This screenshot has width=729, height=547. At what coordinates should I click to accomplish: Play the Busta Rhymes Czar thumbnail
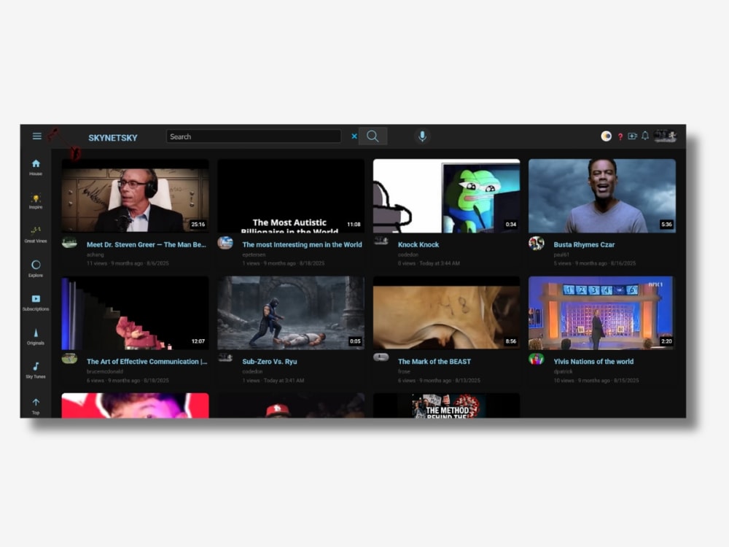(x=602, y=195)
